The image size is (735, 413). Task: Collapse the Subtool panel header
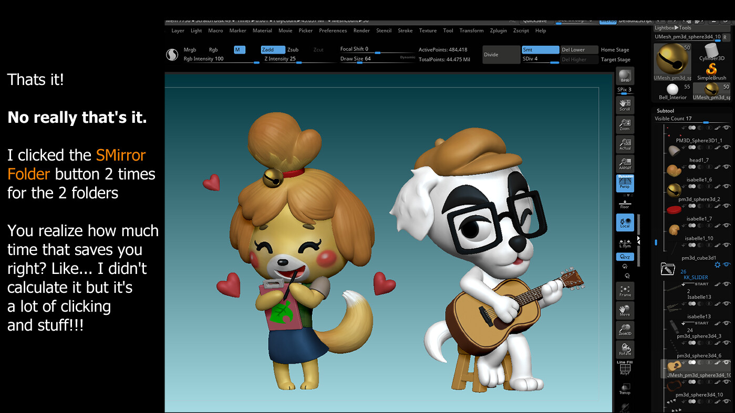[666, 111]
